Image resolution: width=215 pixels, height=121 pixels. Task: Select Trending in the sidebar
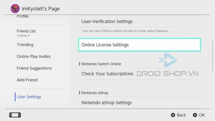(25, 45)
